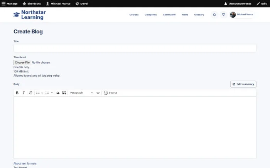Go to the Categories page

(151, 15)
